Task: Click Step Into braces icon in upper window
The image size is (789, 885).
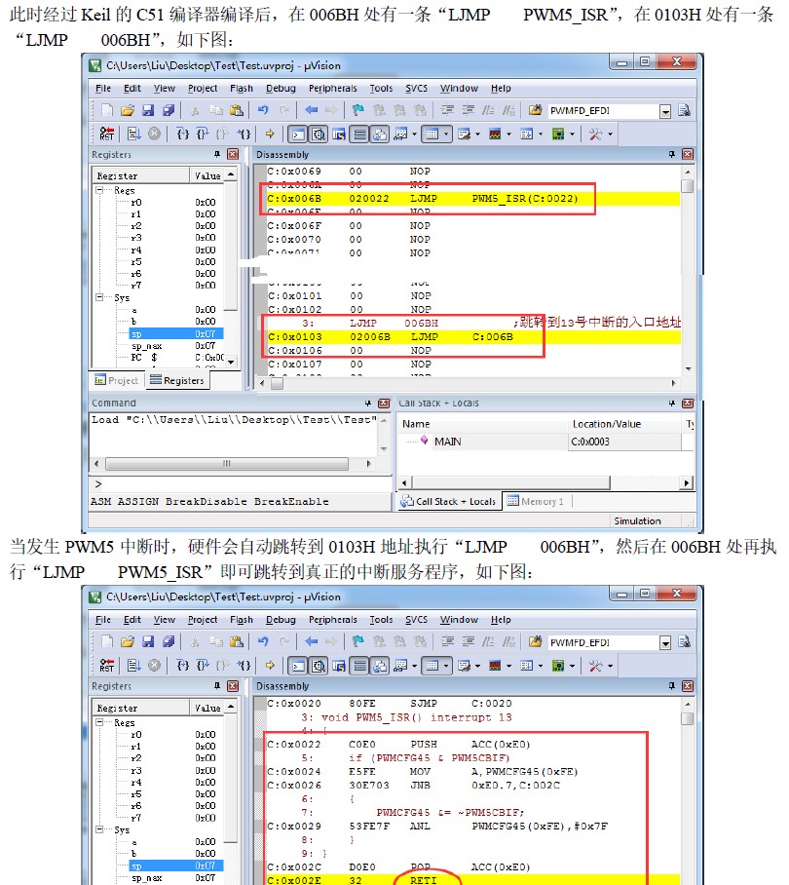Action: (182, 134)
